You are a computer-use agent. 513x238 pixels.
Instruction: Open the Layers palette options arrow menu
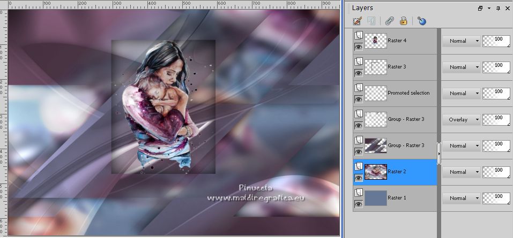click(490, 8)
